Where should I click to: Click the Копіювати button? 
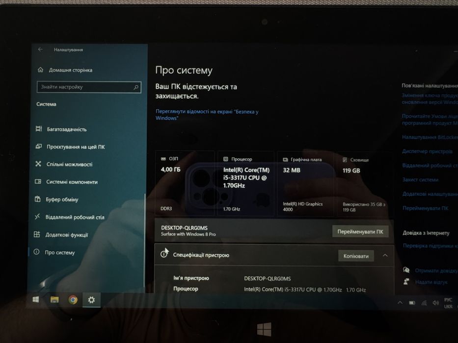[356, 256]
